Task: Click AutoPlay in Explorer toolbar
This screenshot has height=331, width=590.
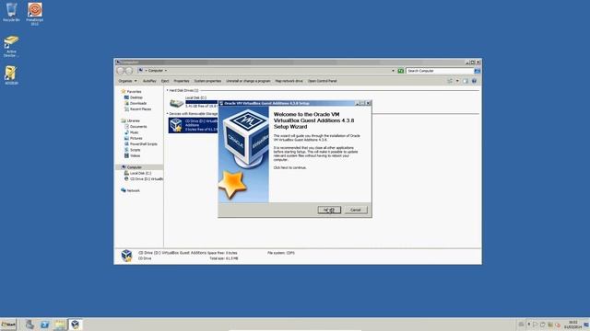Action: coord(149,81)
